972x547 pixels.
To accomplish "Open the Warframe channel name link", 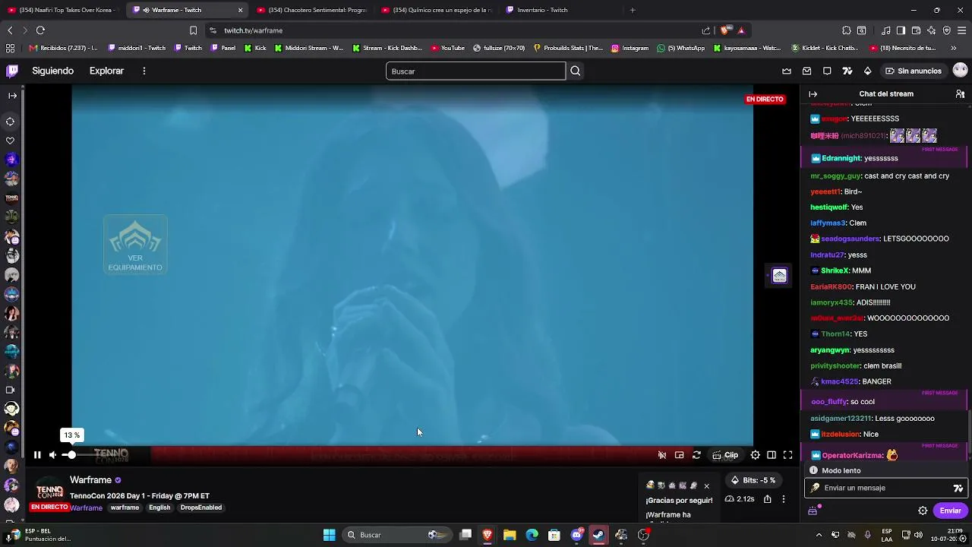I will point(90,480).
